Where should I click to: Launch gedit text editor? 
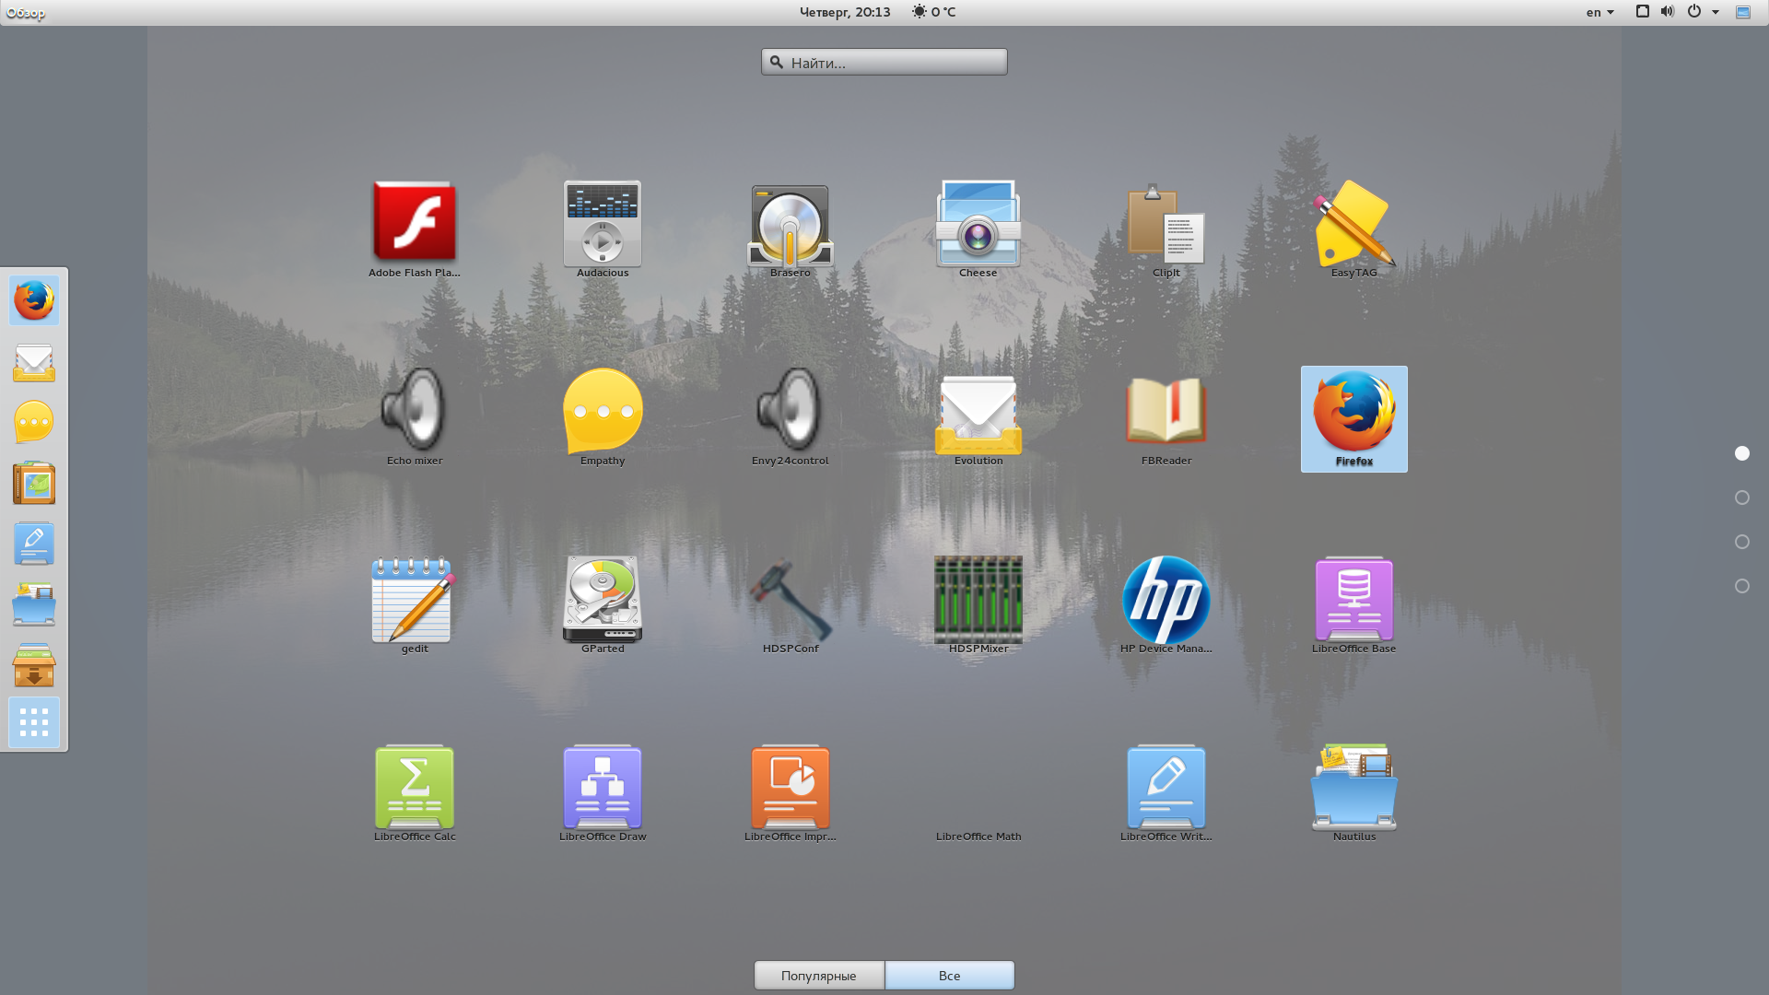click(x=415, y=600)
